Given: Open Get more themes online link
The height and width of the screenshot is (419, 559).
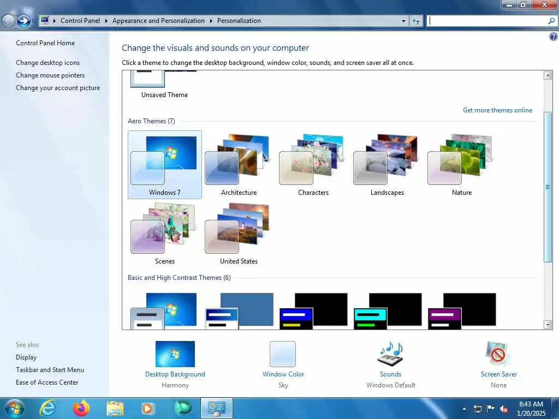Looking at the screenshot, I should [497, 110].
